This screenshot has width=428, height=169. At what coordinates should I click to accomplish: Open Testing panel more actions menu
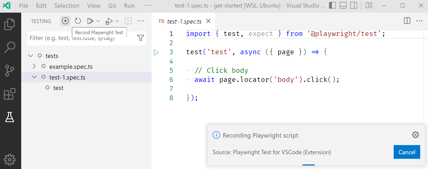click(141, 21)
